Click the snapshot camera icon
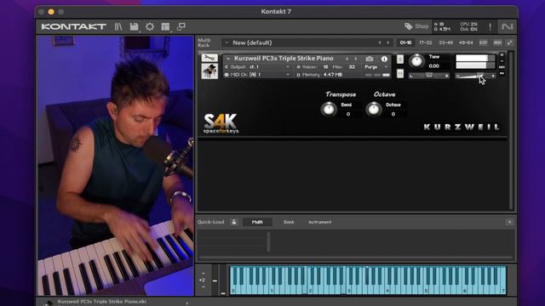 click(x=370, y=59)
